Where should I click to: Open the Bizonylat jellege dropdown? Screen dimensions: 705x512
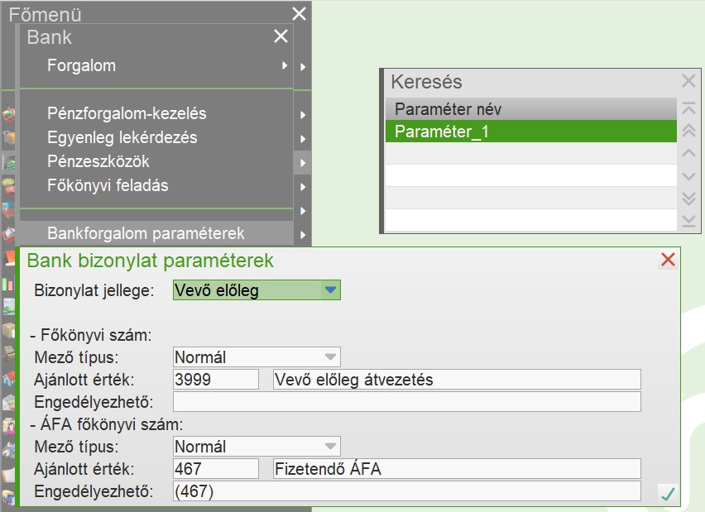(257, 290)
